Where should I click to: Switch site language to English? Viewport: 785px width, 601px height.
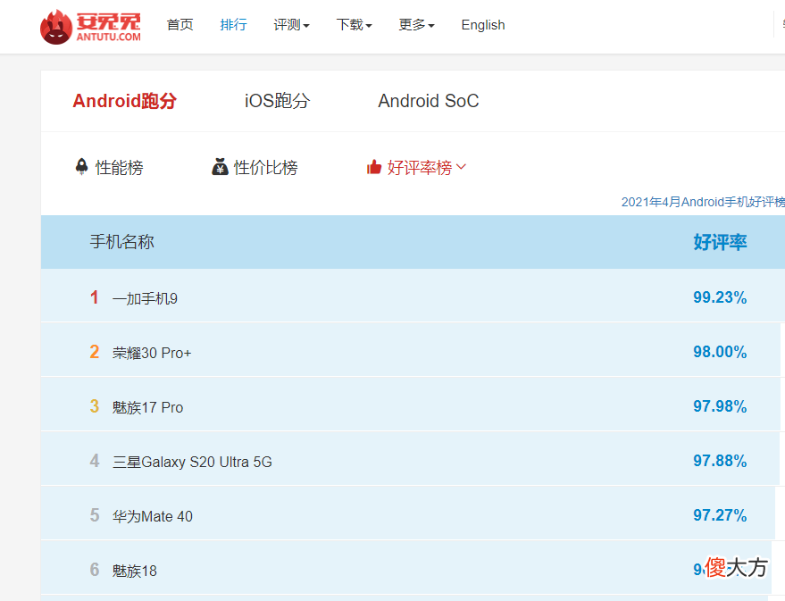483,24
